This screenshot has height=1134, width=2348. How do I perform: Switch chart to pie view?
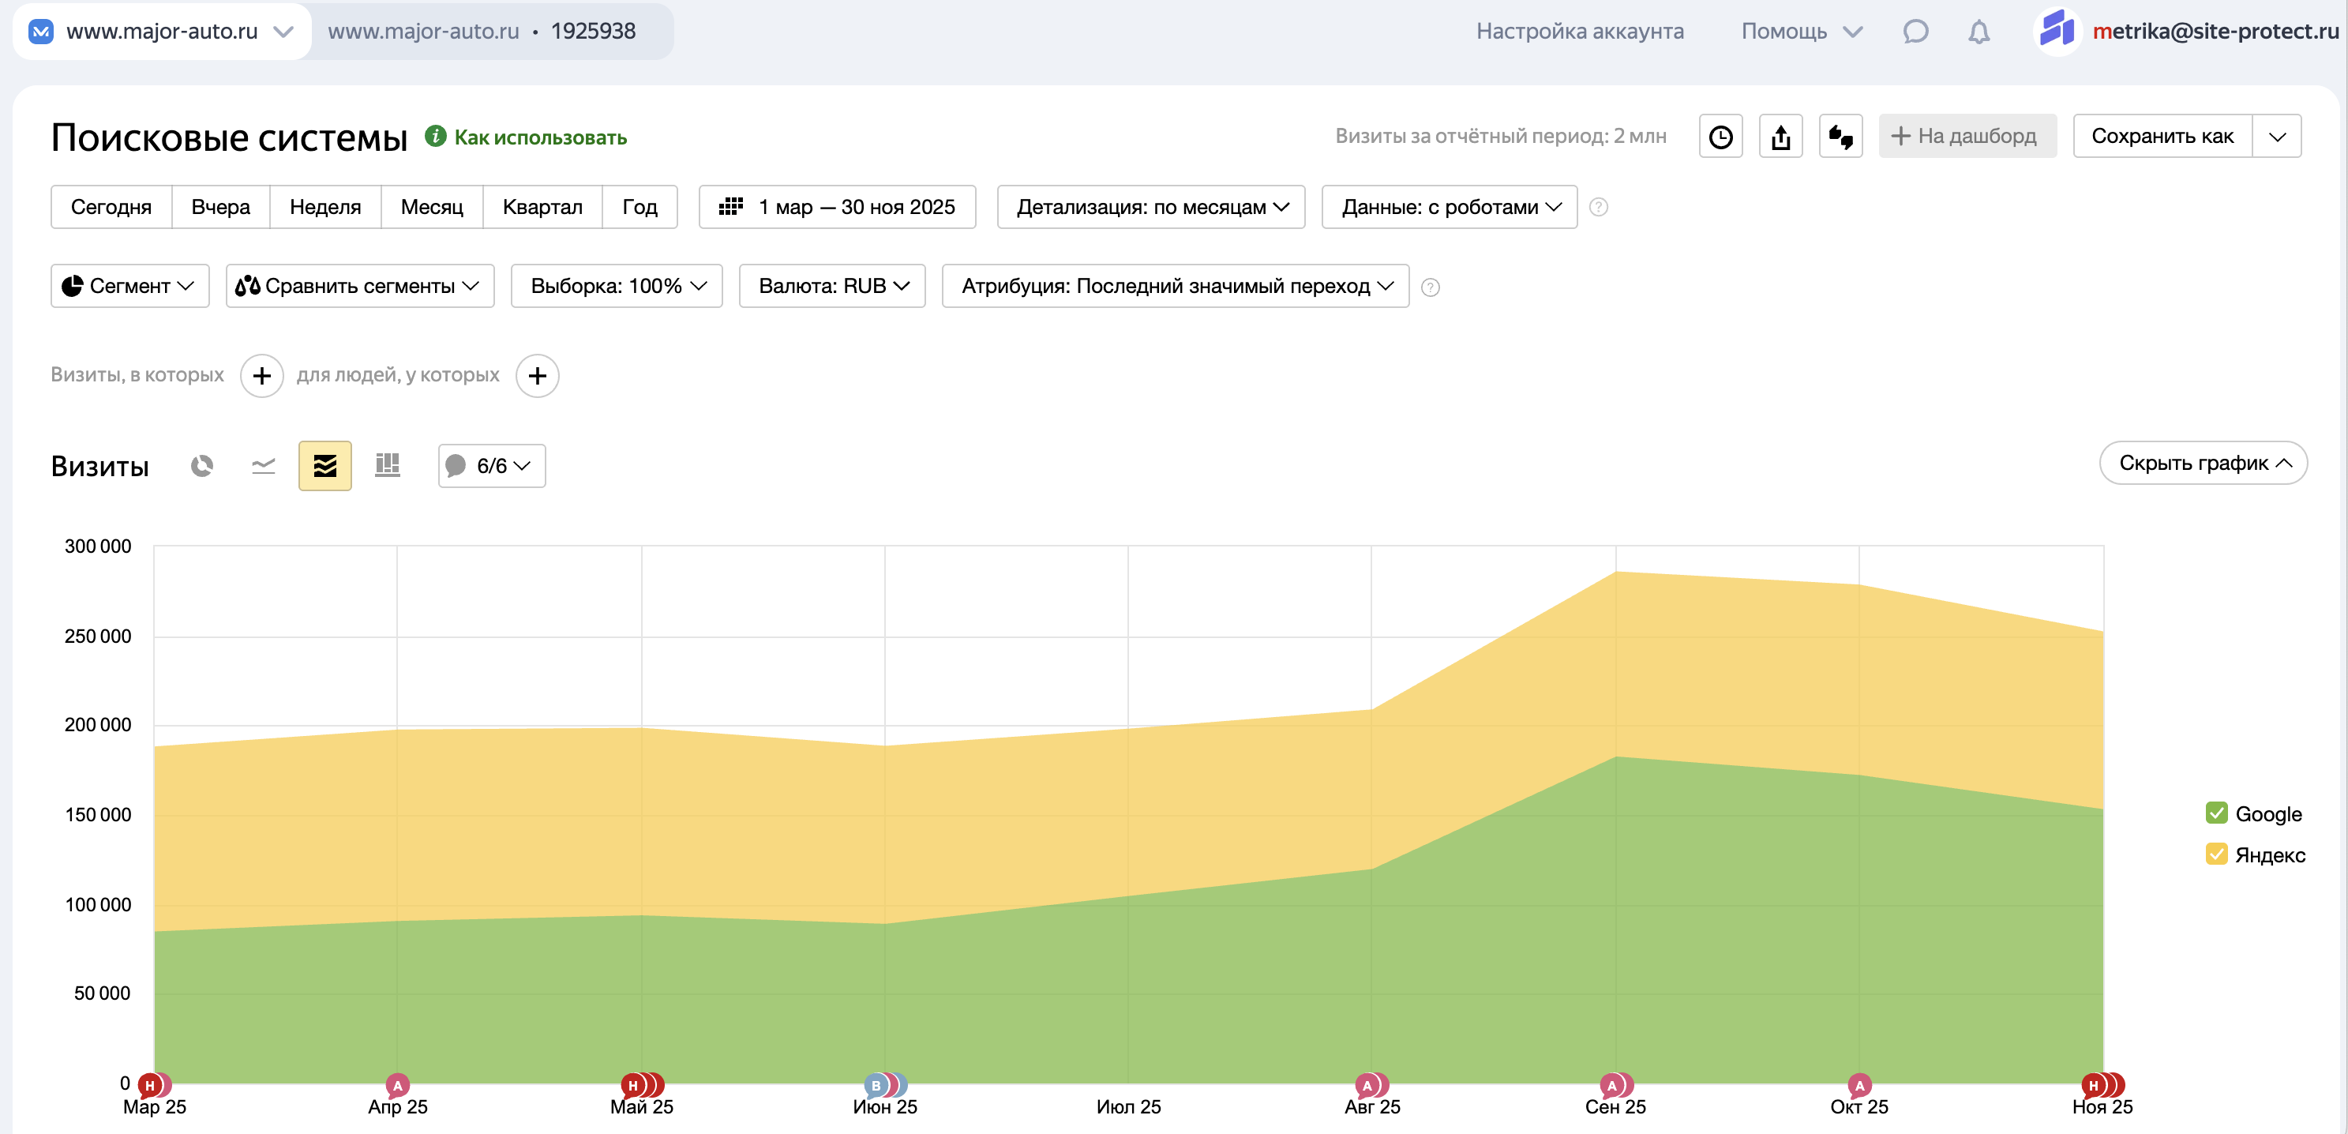click(201, 466)
